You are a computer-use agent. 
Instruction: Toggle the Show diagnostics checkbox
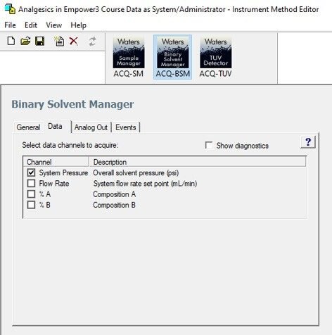tap(209, 145)
